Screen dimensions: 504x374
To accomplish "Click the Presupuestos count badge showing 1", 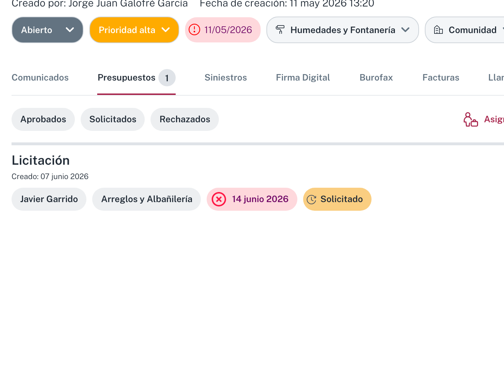I will point(167,78).
